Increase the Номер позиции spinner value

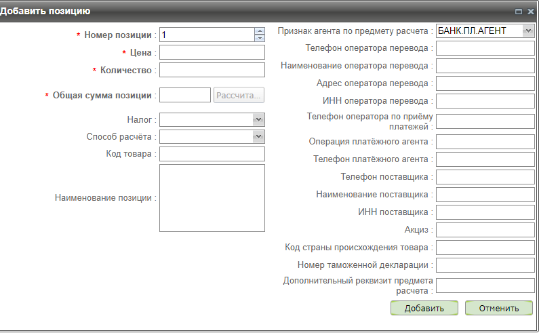pos(259,31)
